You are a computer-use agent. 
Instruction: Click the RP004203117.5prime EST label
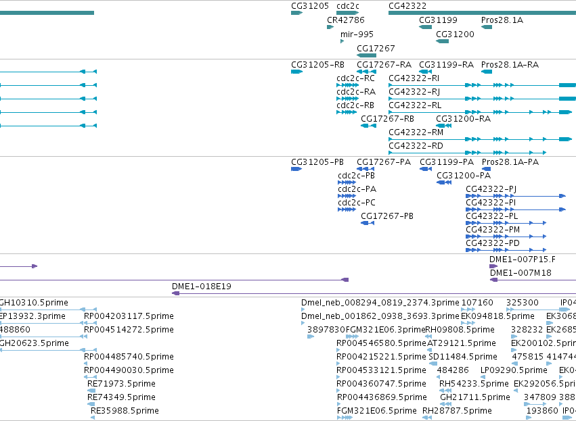129,316
